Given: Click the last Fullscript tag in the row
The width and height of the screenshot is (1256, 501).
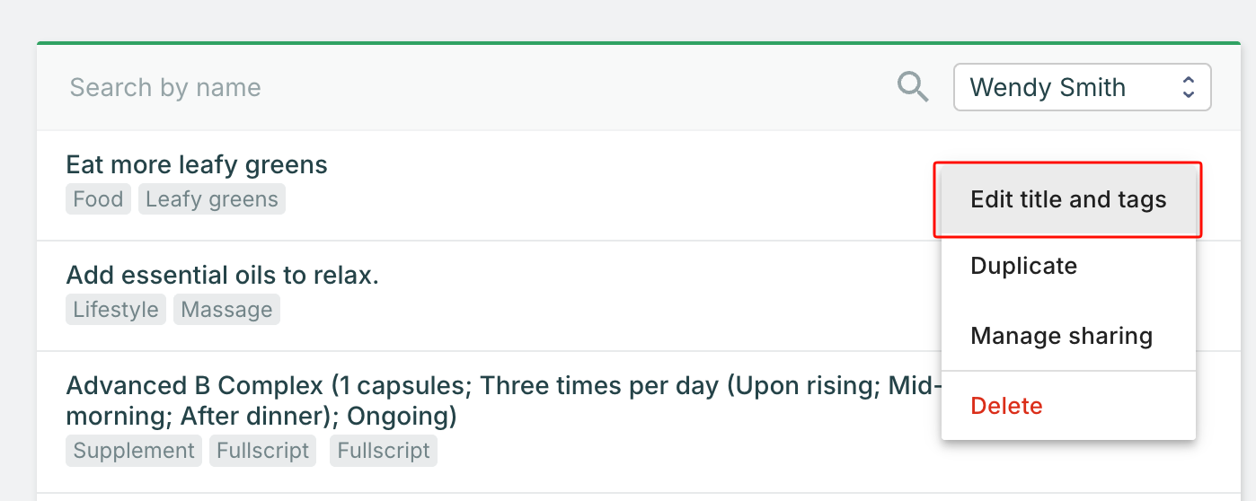Looking at the screenshot, I should pos(384,451).
